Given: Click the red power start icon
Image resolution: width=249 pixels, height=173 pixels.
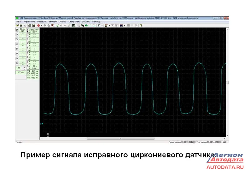Looking at the screenshot, I should (38, 25).
